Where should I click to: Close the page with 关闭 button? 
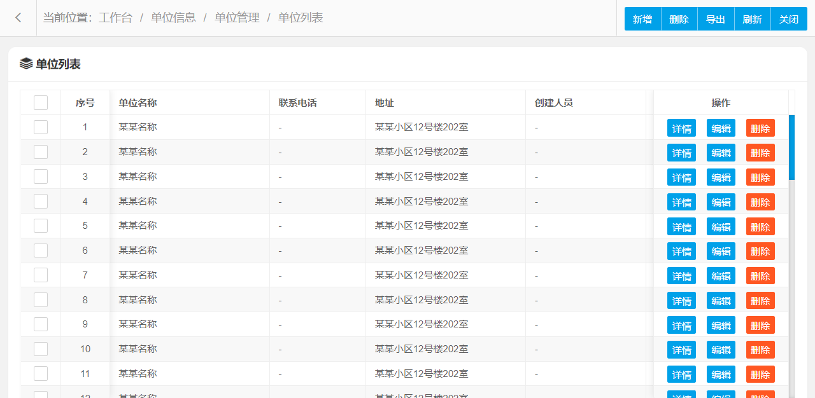[x=789, y=19]
